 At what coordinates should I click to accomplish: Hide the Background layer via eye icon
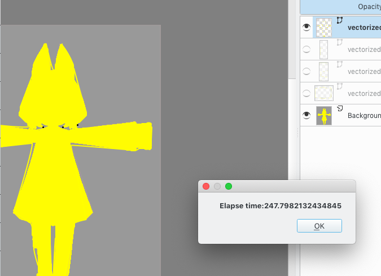tap(306, 115)
